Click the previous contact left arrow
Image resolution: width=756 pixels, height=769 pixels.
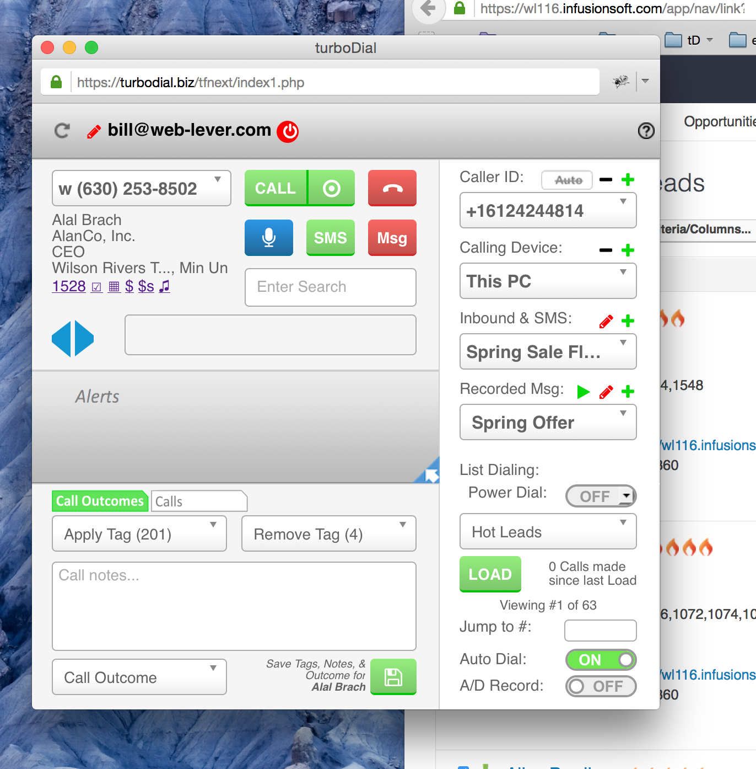point(61,339)
